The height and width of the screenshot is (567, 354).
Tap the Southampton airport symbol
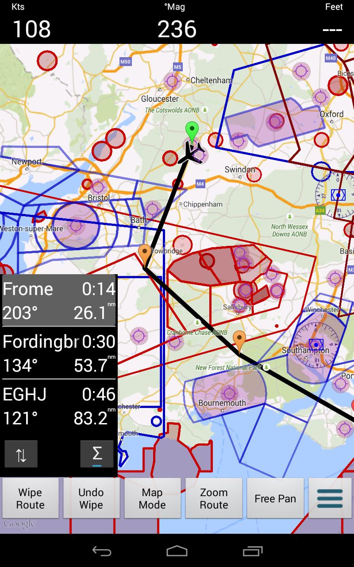tap(316, 345)
